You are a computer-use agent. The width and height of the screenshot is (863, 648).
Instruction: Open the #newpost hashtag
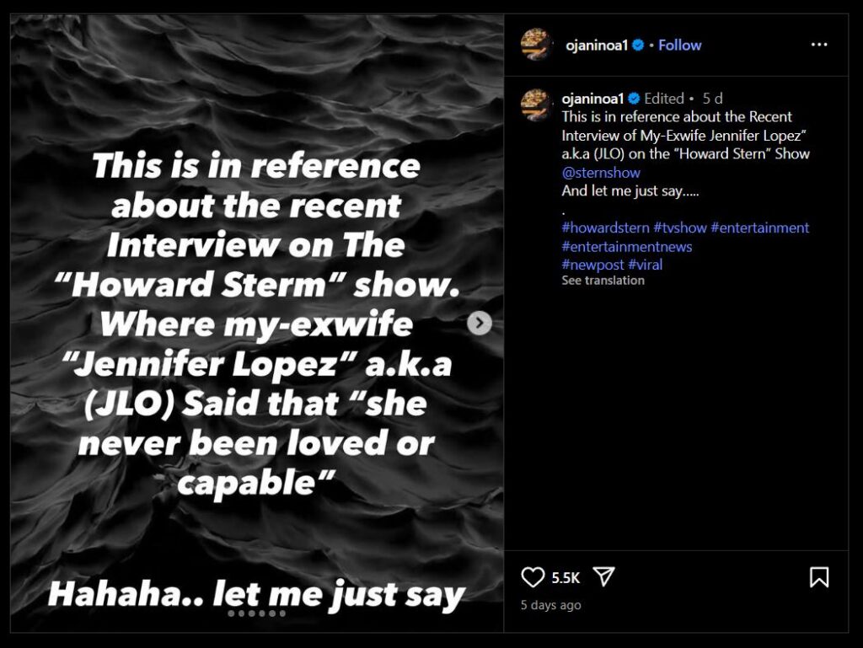592,265
